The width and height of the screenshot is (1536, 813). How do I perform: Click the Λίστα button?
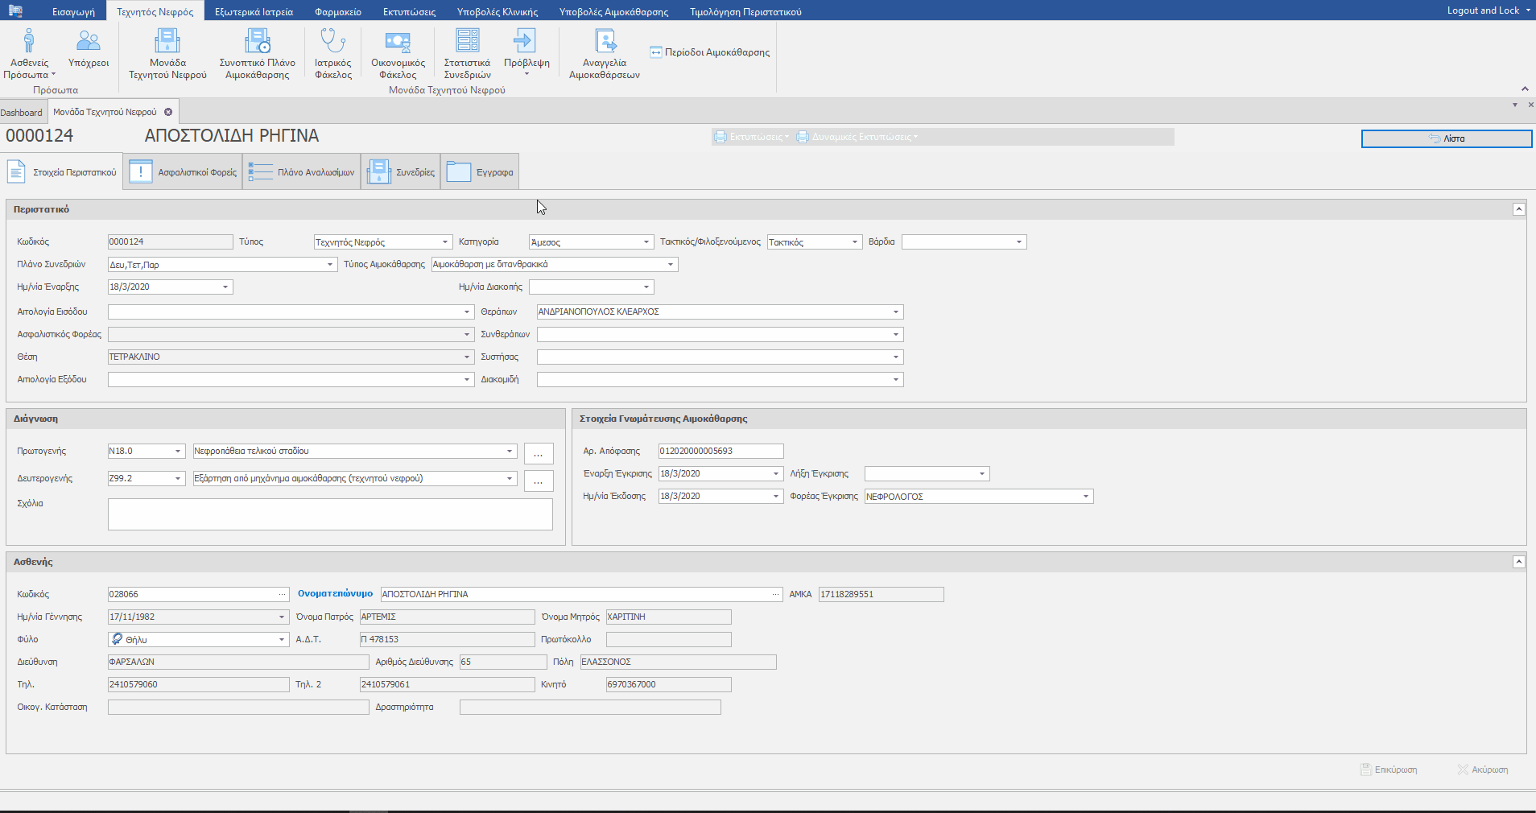coord(1446,138)
